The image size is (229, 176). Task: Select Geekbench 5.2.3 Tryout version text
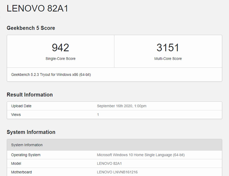pos(51,75)
